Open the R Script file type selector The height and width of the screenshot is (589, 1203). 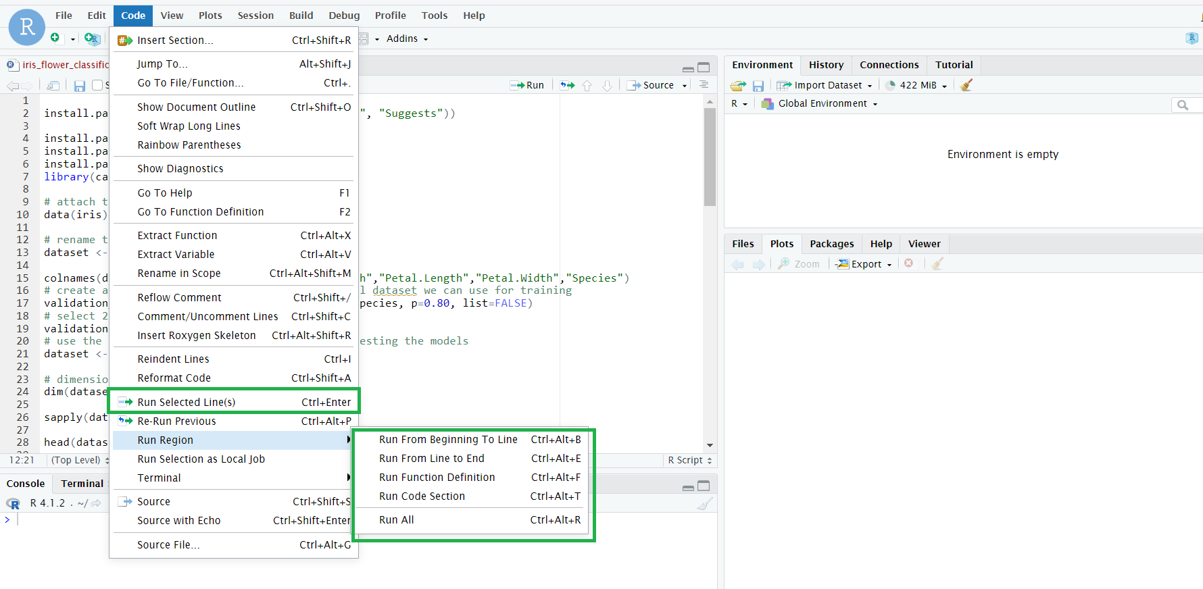pyautogui.click(x=690, y=460)
